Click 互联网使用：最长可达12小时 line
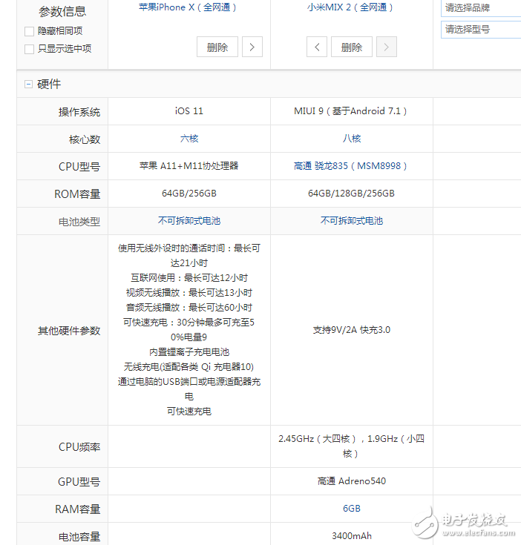 coord(189,278)
